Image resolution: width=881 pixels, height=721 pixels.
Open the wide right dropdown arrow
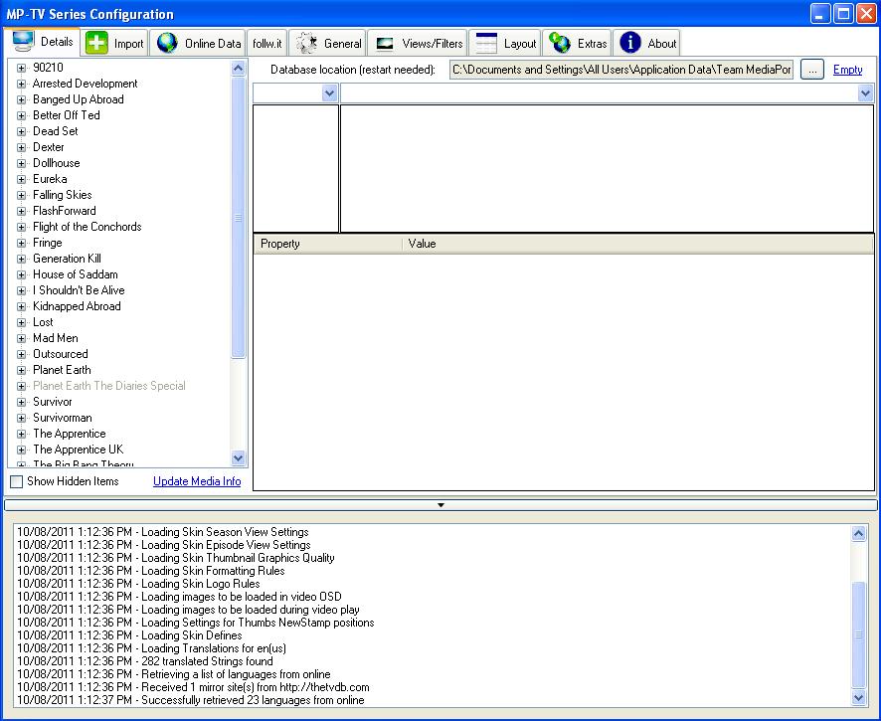tap(865, 93)
